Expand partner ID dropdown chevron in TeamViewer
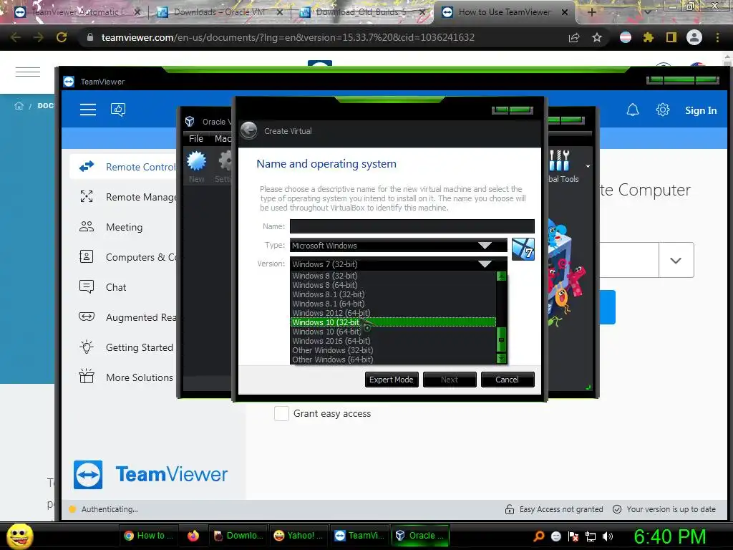Screen dimensions: 733x550 676,260
